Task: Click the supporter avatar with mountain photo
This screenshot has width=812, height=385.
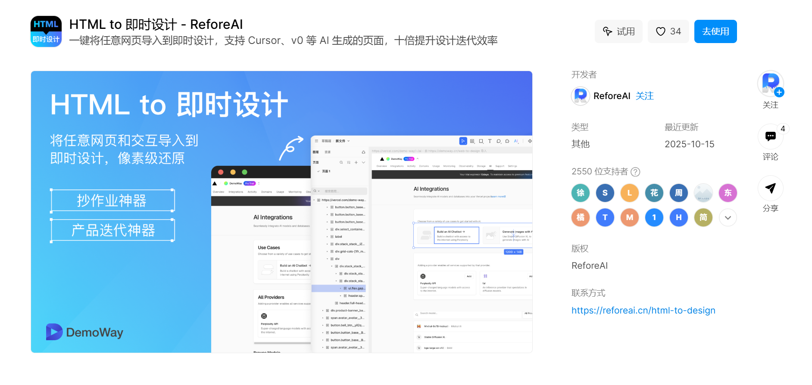Action: pyautogui.click(x=703, y=193)
